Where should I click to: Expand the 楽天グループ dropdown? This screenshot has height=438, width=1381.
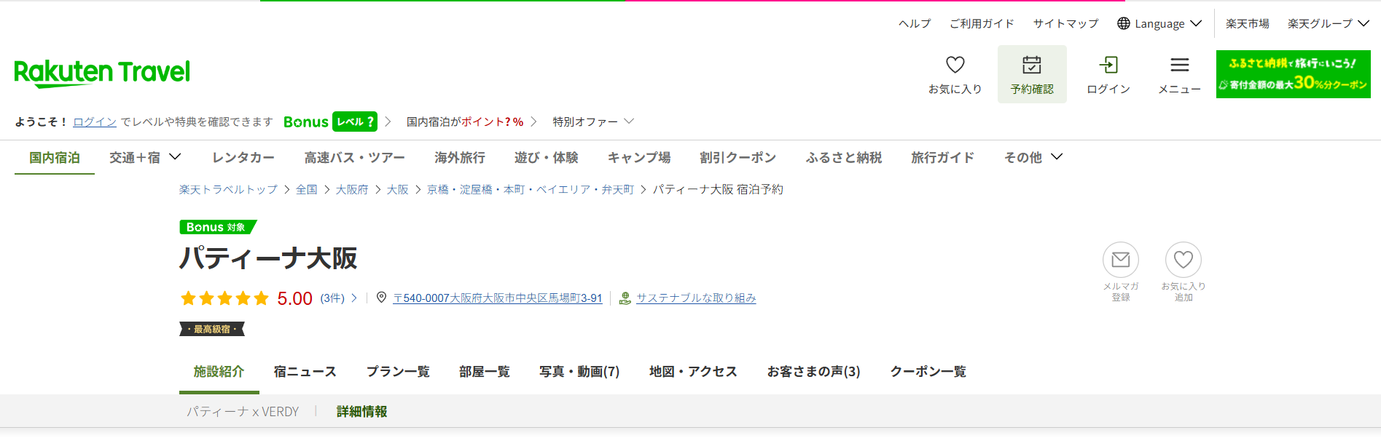point(1328,24)
